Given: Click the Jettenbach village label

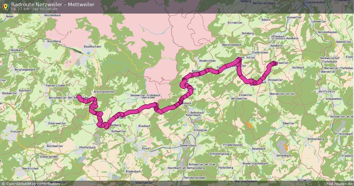Looking at the screenshot, I should pos(283,155).
